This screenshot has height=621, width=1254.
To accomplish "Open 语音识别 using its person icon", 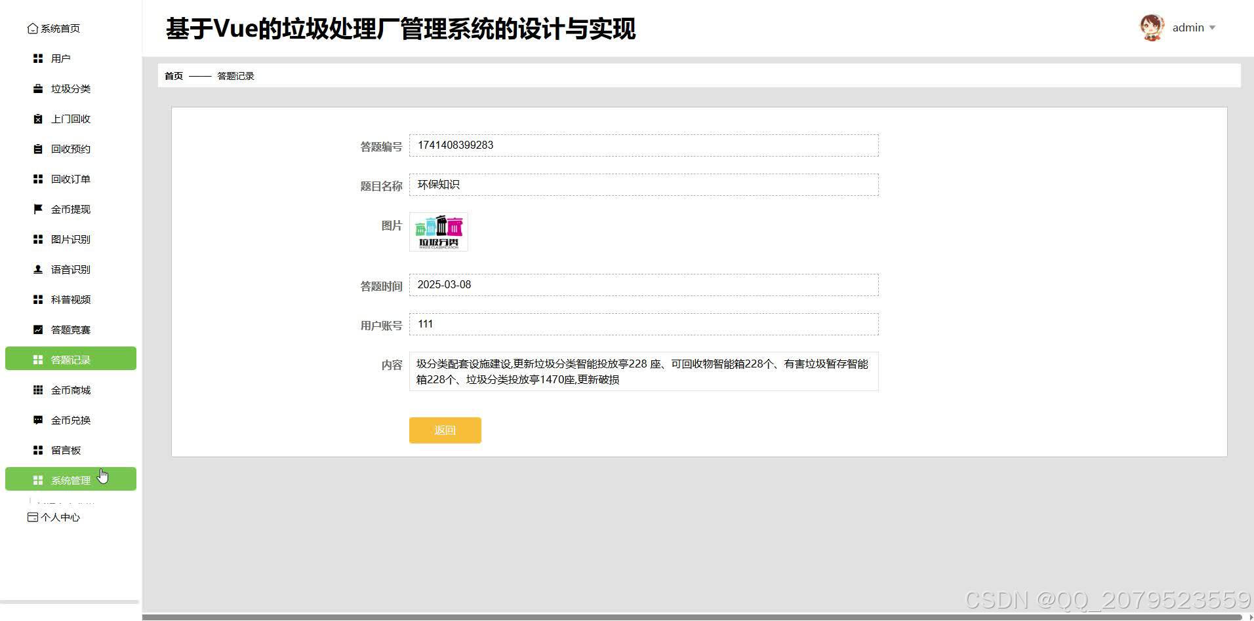I will (x=37, y=269).
